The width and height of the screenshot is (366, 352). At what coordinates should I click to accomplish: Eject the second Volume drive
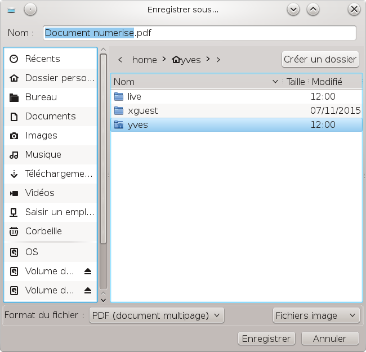[x=87, y=291]
